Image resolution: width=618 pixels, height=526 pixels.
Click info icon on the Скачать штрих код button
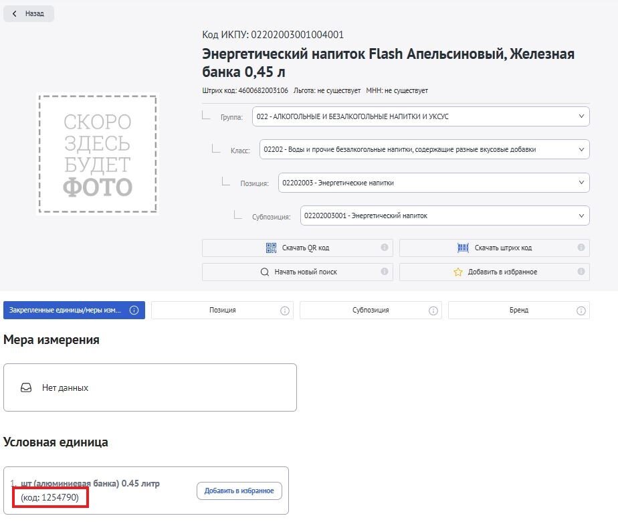coord(581,247)
